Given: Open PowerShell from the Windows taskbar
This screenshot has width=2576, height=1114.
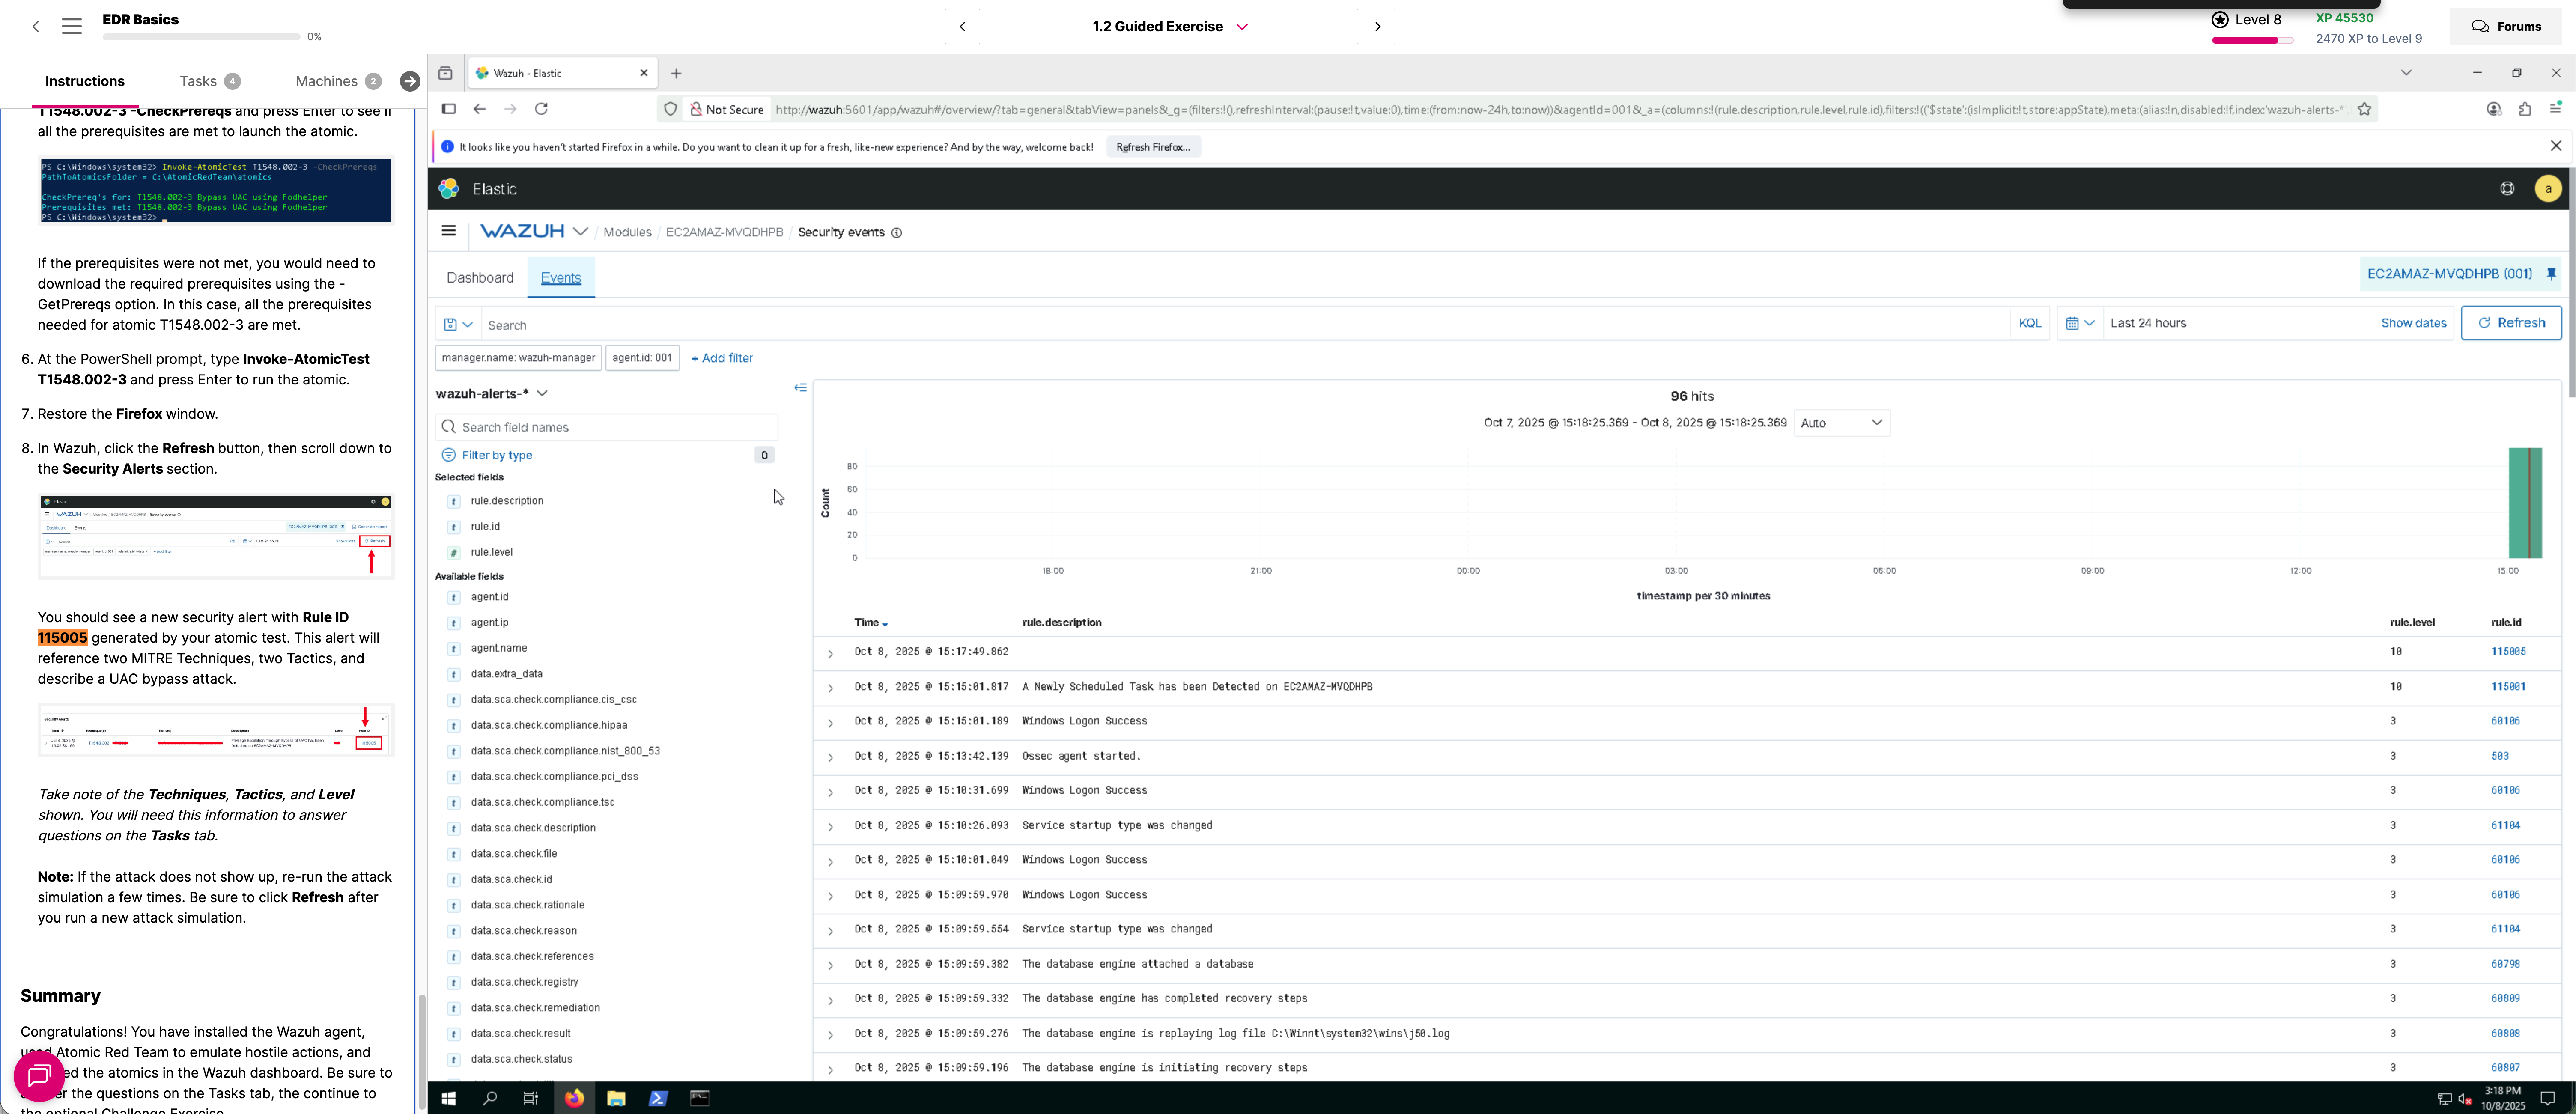Looking at the screenshot, I should point(658,1098).
